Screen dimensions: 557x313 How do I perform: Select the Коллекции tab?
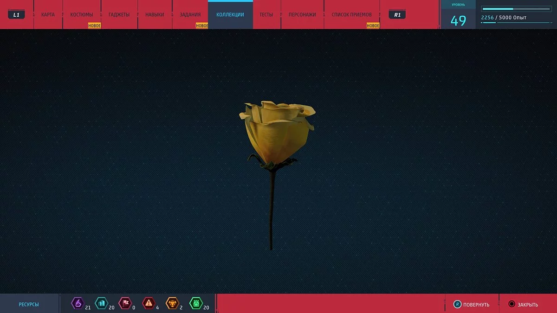[230, 15]
